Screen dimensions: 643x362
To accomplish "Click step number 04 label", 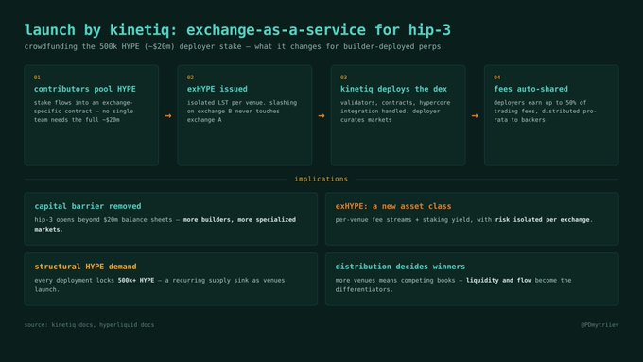I will pos(497,78).
